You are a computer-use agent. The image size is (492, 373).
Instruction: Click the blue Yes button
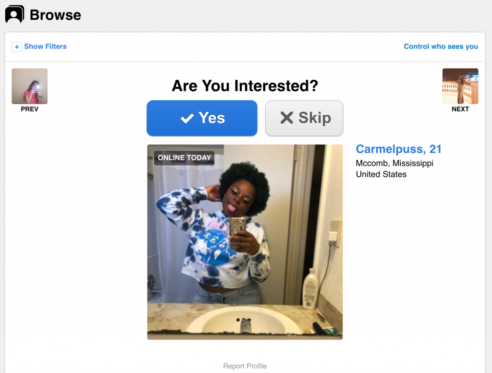(202, 118)
